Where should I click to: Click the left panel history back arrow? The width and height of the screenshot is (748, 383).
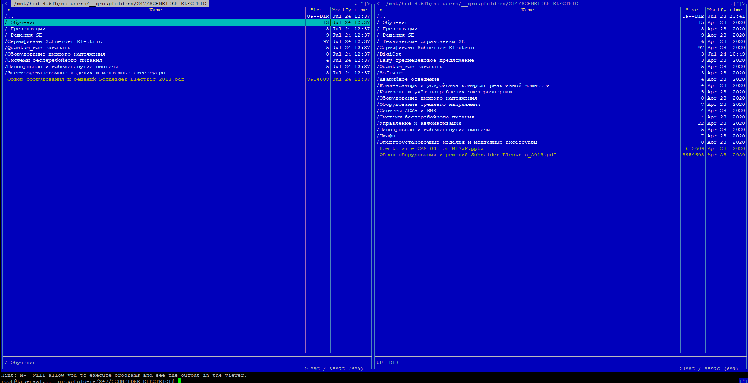(x=6, y=4)
